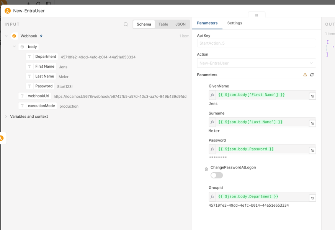Click the Password expression field
This screenshot has height=230, width=335.
click(262, 149)
